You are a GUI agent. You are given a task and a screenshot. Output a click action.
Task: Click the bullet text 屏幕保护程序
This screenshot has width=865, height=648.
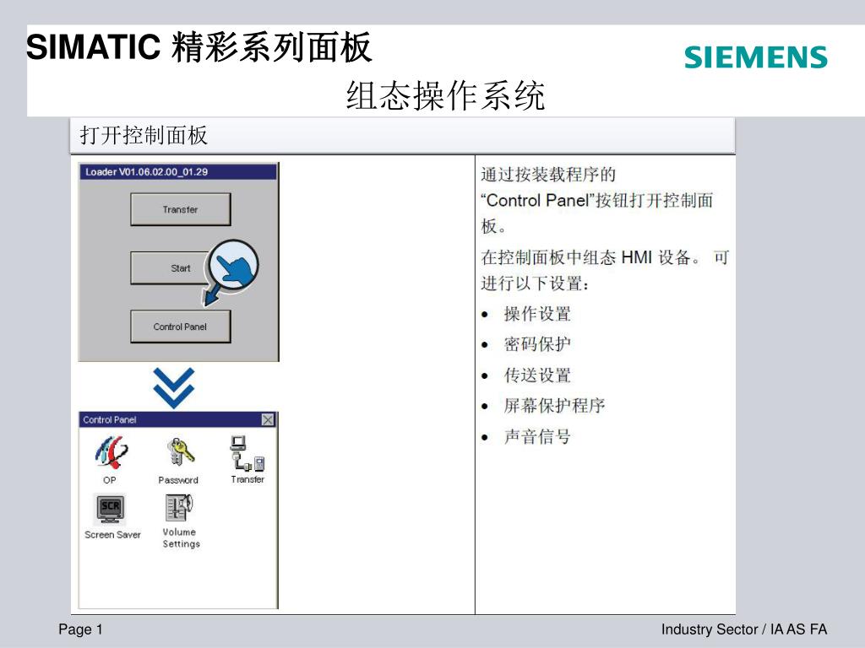coord(554,406)
